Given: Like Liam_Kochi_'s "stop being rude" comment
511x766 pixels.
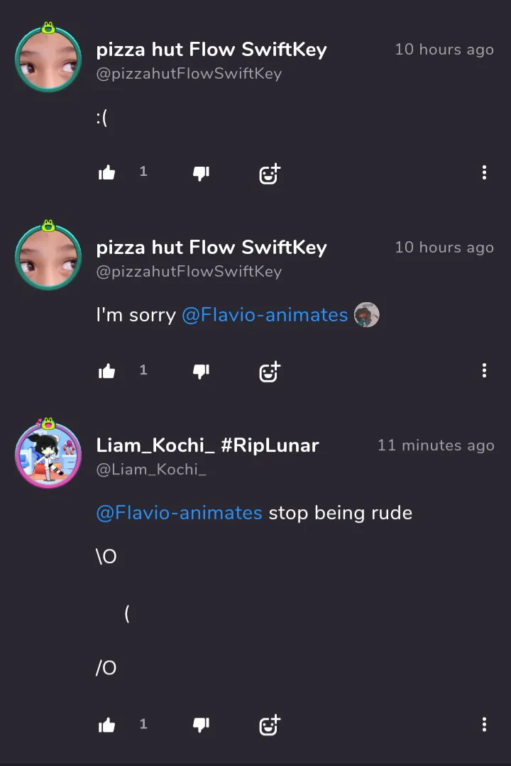Looking at the screenshot, I should point(106,725).
